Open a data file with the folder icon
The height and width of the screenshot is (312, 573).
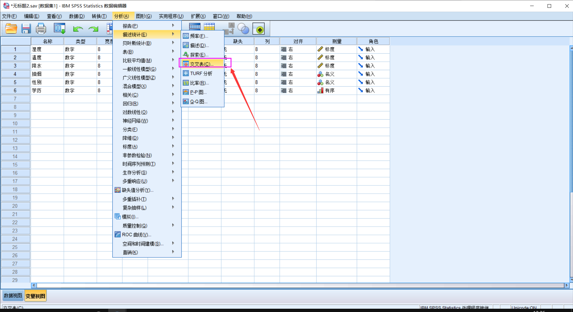(11, 29)
